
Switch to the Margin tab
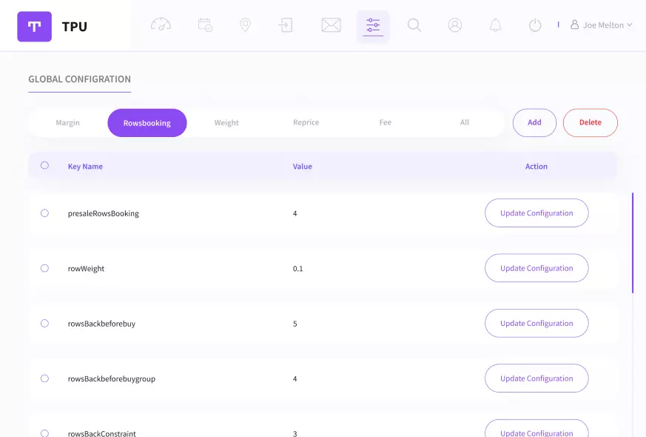pyautogui.click(x=67, y=123)
